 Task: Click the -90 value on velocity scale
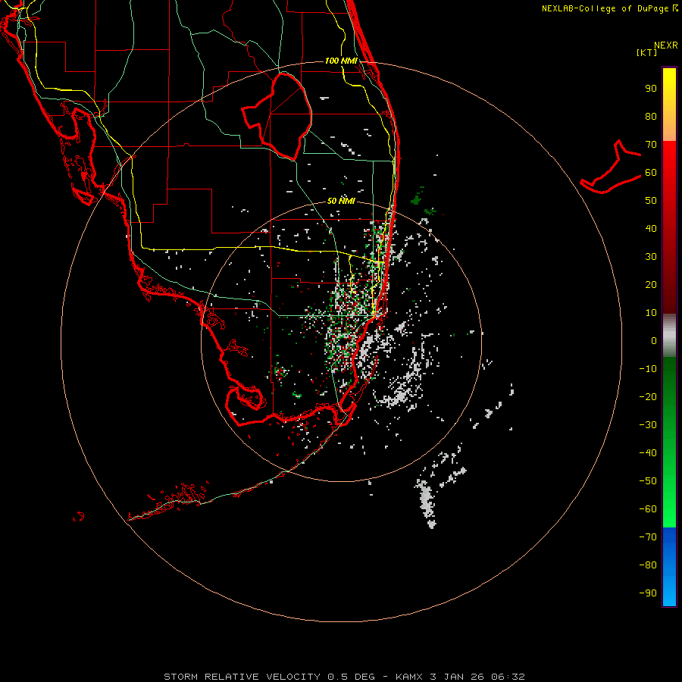tap(648, 593)
